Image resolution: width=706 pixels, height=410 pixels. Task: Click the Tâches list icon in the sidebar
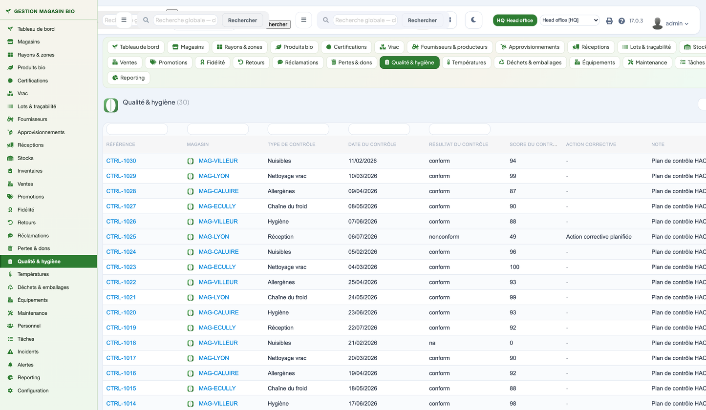[10, 339]
